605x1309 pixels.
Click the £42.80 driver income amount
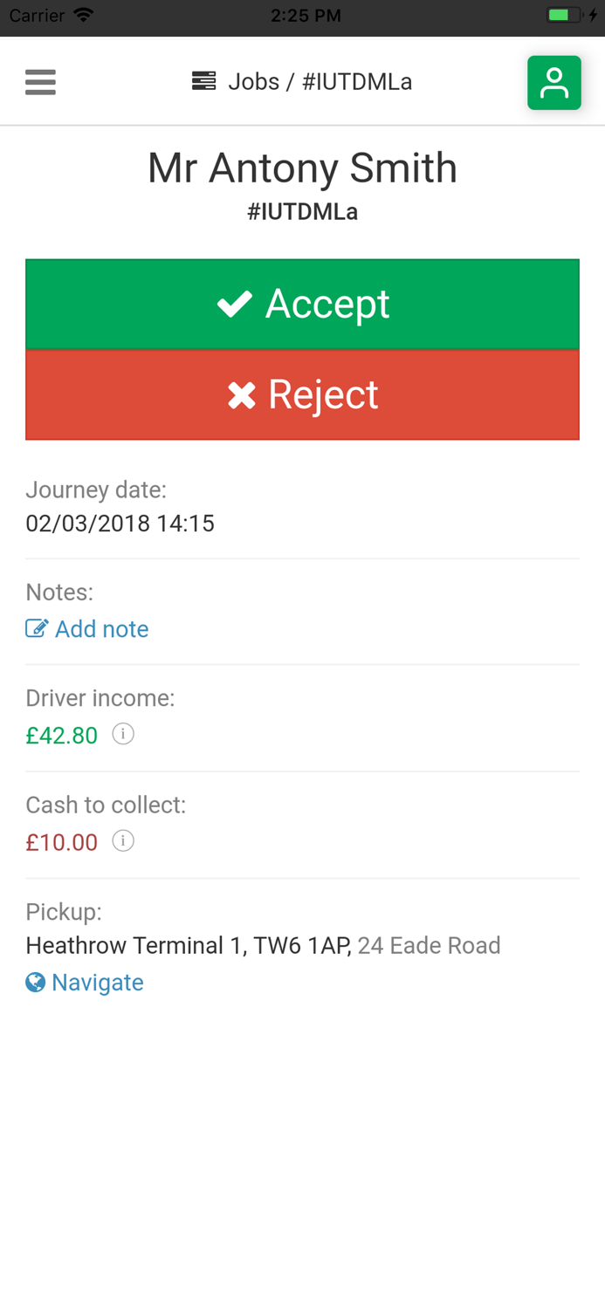[62, 736]
